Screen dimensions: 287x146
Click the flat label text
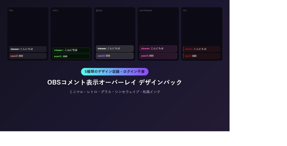pos(11,10)
